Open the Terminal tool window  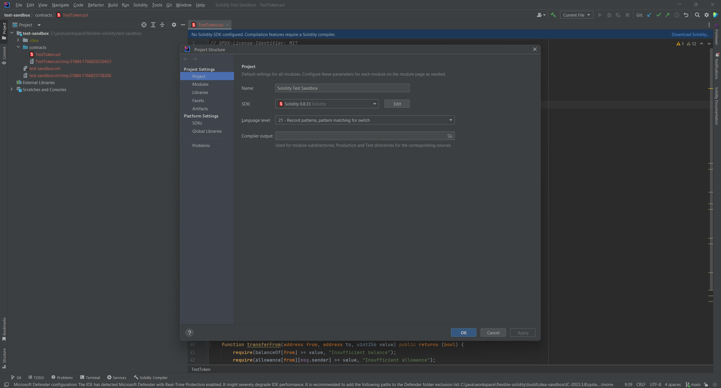tap(90, 377)
